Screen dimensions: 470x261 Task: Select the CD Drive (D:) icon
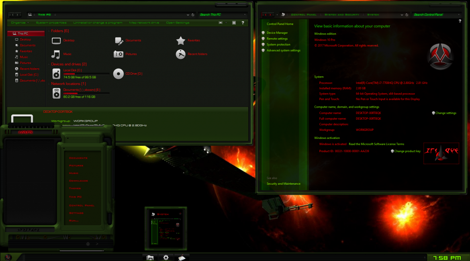(119, 74)
